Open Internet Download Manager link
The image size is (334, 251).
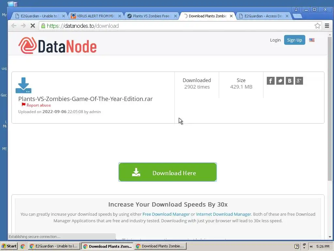223,214
